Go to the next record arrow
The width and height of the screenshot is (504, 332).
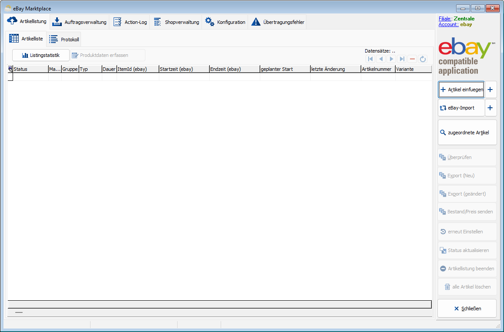click(x=391, y=59)
